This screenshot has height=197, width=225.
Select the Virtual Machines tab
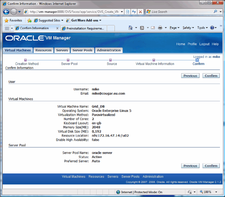point(18,50)
